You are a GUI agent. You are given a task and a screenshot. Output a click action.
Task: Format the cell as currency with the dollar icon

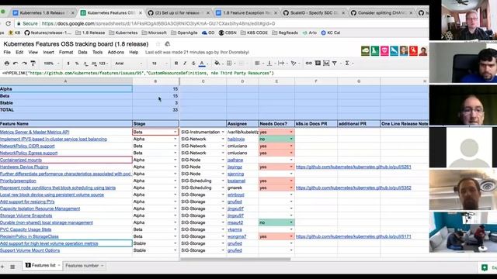(68, 64)
